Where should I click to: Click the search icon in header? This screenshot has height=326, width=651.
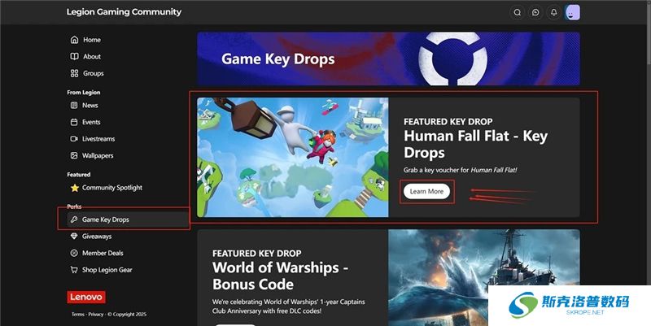point(518,12)
